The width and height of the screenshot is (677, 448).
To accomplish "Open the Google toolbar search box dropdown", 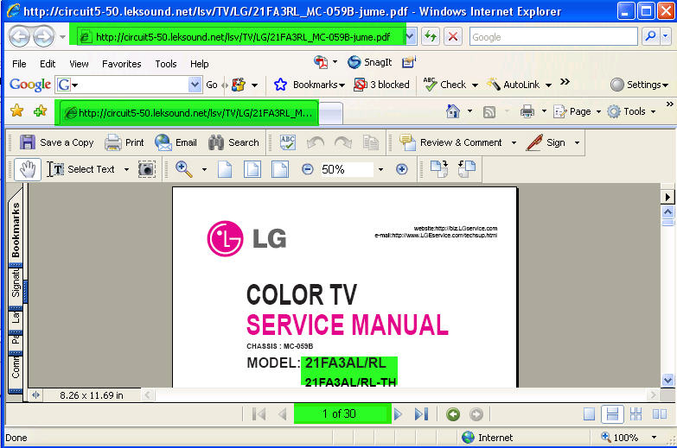I will [195, 85].
